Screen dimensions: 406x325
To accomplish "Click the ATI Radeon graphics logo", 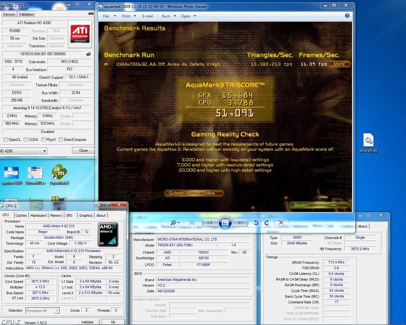I will (x=80, y=34).
